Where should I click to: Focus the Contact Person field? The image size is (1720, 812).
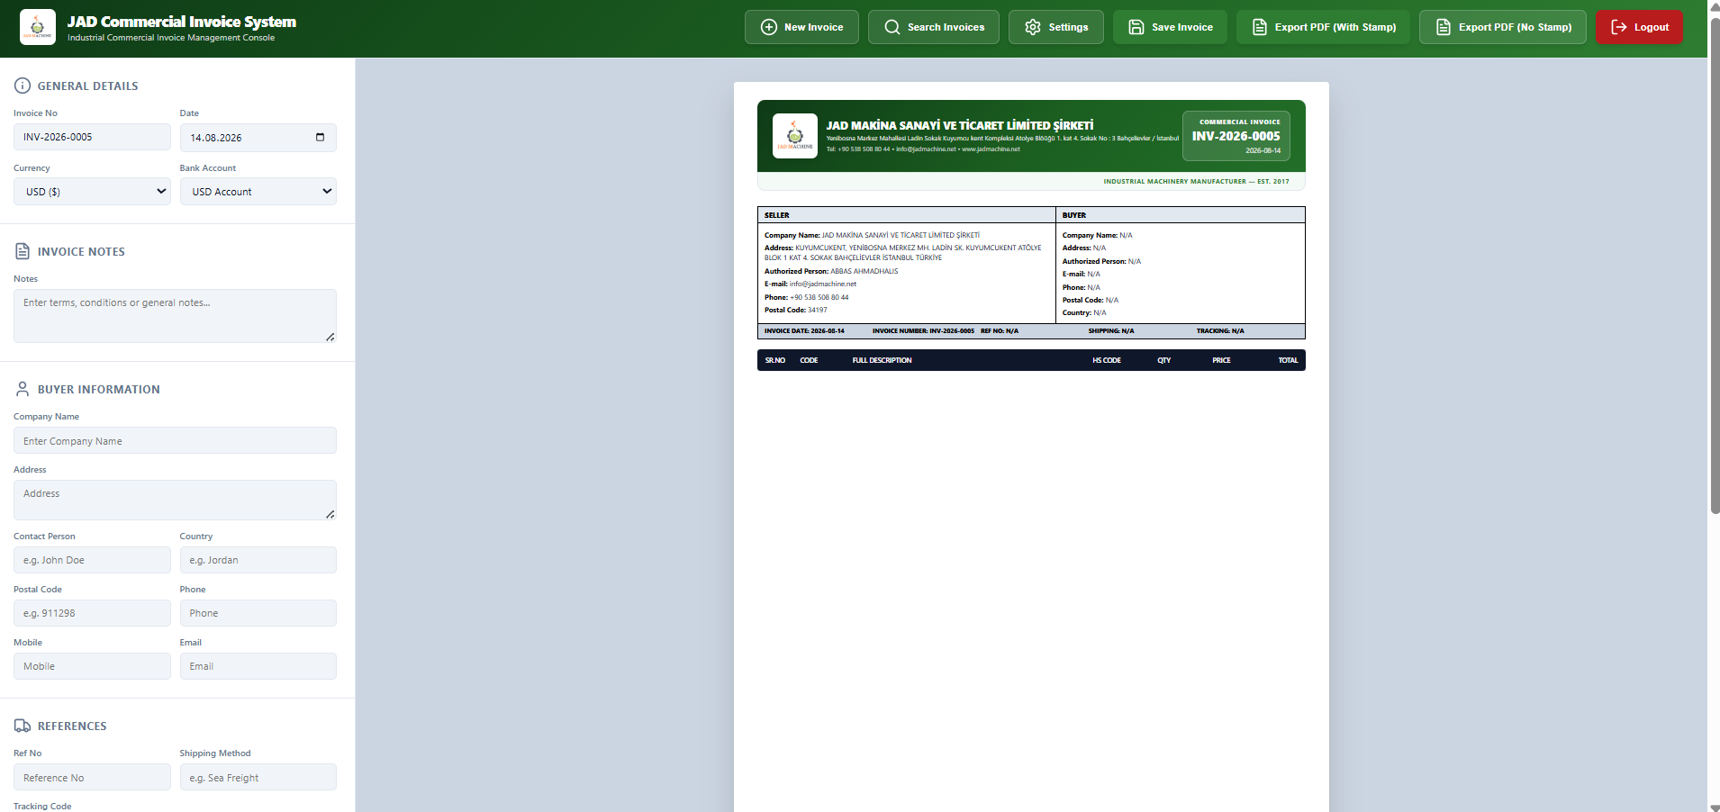[x=92, y=560]
